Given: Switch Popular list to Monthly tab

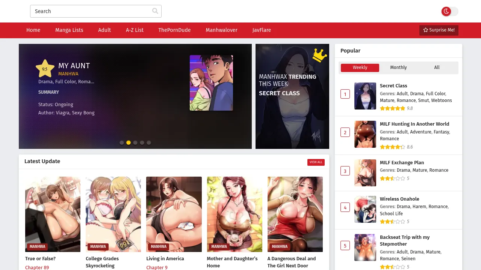Looking at the screenshot, I should point(398,67).
